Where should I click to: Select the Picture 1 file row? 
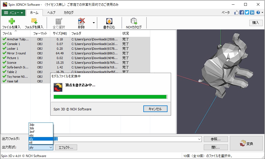(x=76, y=58)
